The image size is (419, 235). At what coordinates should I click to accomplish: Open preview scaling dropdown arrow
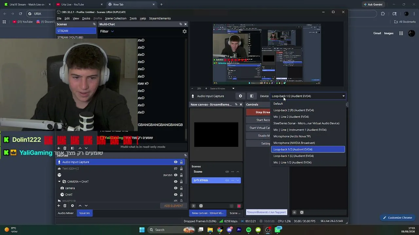233,88
